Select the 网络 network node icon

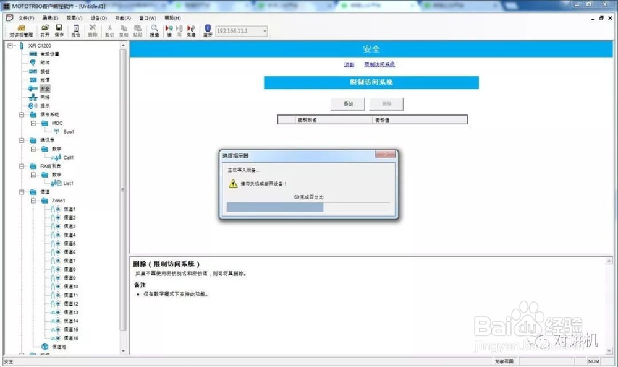(33, 97)
